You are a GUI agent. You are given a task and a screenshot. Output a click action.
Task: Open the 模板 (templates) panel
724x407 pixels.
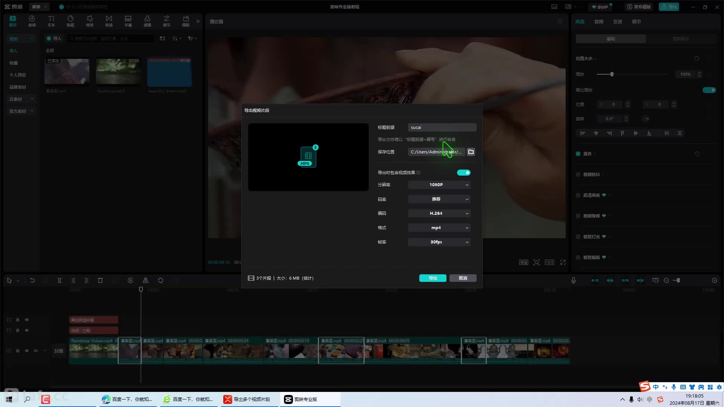pos(186,21)
